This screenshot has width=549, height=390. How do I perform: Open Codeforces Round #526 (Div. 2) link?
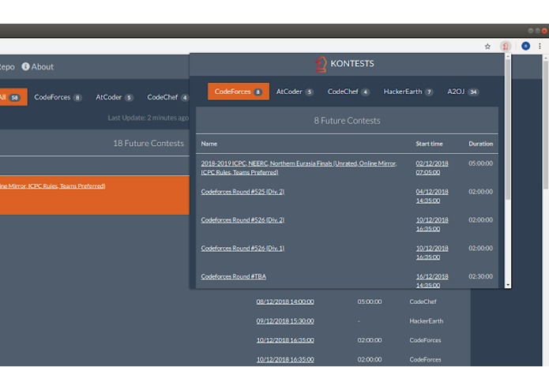(x=243, y=220)
